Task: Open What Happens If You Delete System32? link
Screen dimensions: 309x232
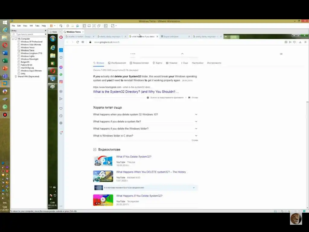Action: click(x=139, y=196)
